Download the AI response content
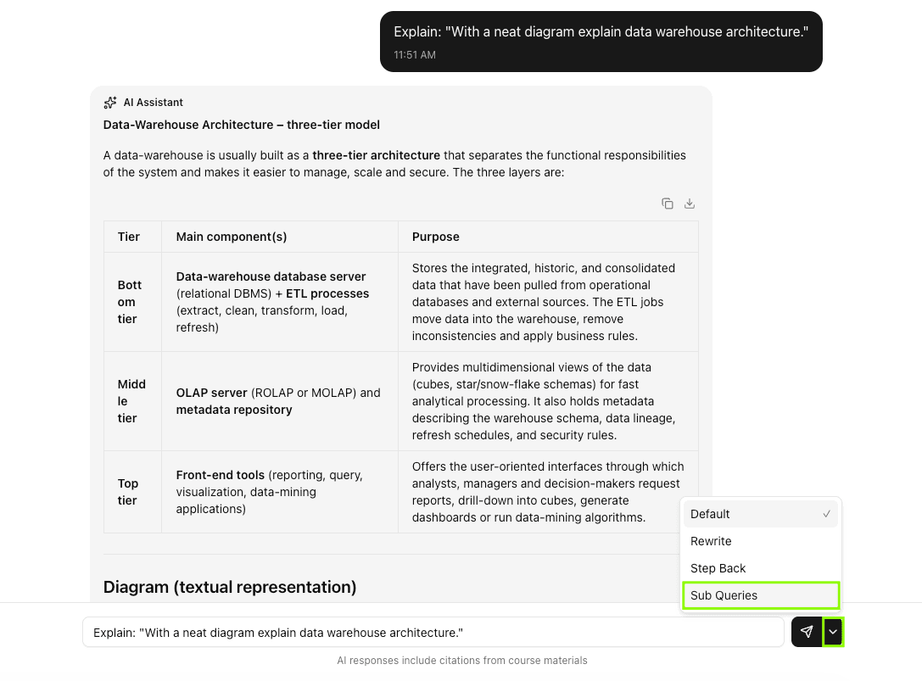Image resolution: width=922 pixels, height=681 pixels. click(x=690, y=204)
